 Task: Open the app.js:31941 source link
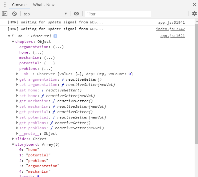(171, 22)
